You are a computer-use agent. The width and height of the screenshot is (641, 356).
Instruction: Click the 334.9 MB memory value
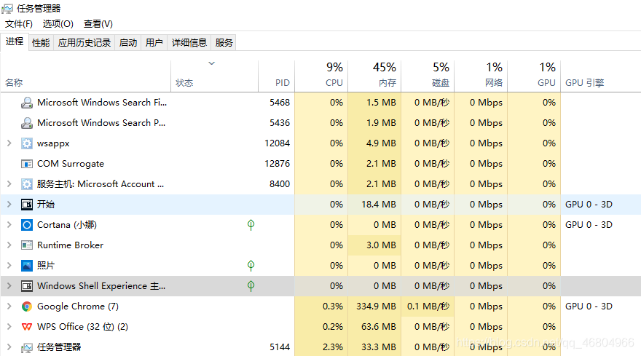click(376, 306)
